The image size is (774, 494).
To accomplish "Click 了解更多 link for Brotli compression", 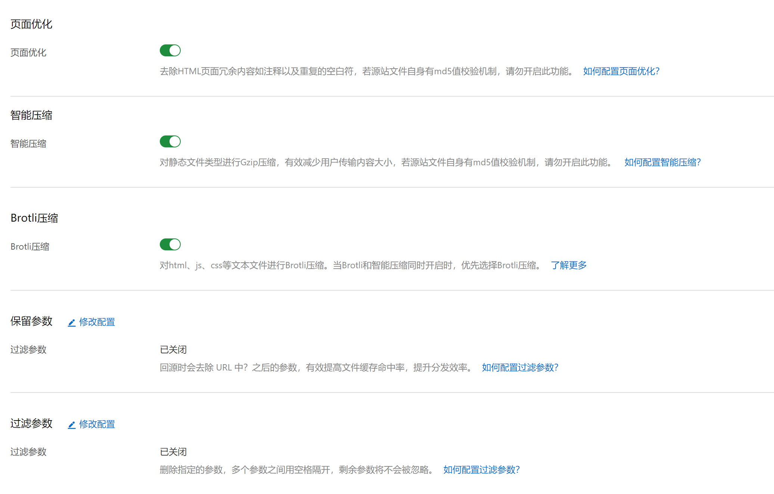I will click(x=569, y=265).
